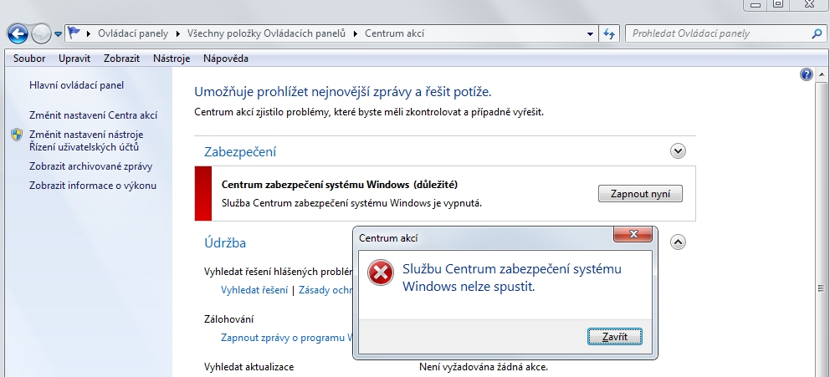Image resolution: width=830 pixels, height=377 pixels.
Task: Click the Údržba section heading
Action: point(225,242)
